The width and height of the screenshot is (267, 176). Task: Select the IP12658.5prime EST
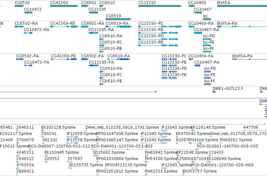click(73, 137)
